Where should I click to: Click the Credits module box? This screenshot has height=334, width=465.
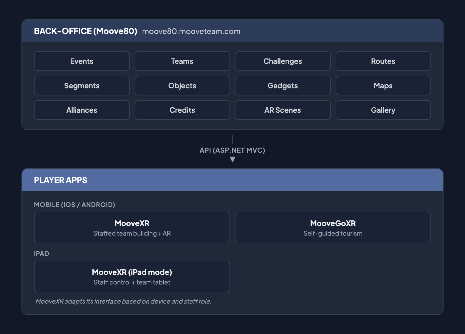click(x=182, y=110)
